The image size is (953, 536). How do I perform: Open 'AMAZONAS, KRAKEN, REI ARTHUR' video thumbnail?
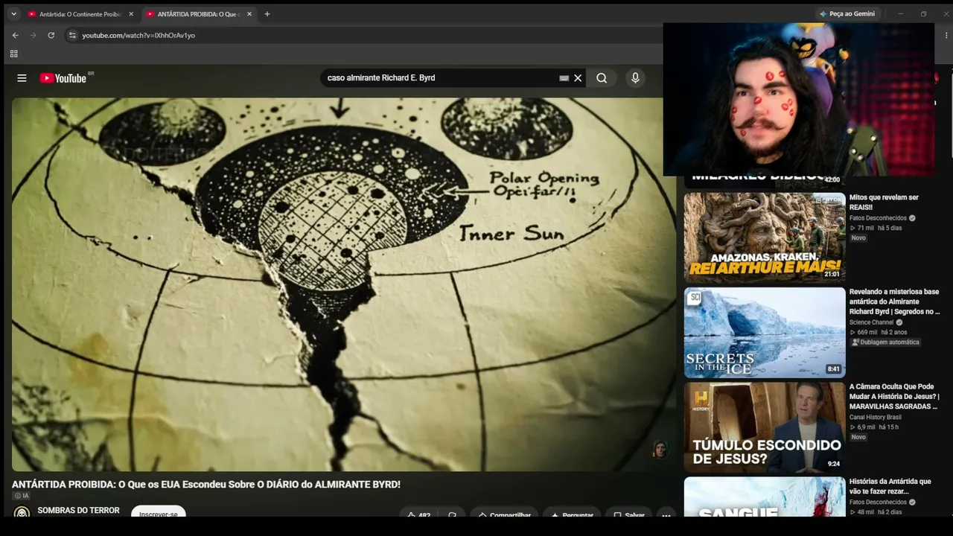click(765, 238)
